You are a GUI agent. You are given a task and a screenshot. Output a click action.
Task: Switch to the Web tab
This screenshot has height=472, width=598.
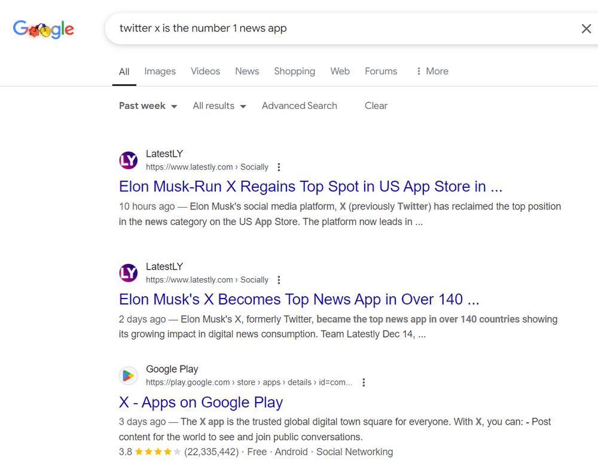(x=340, y=71)
